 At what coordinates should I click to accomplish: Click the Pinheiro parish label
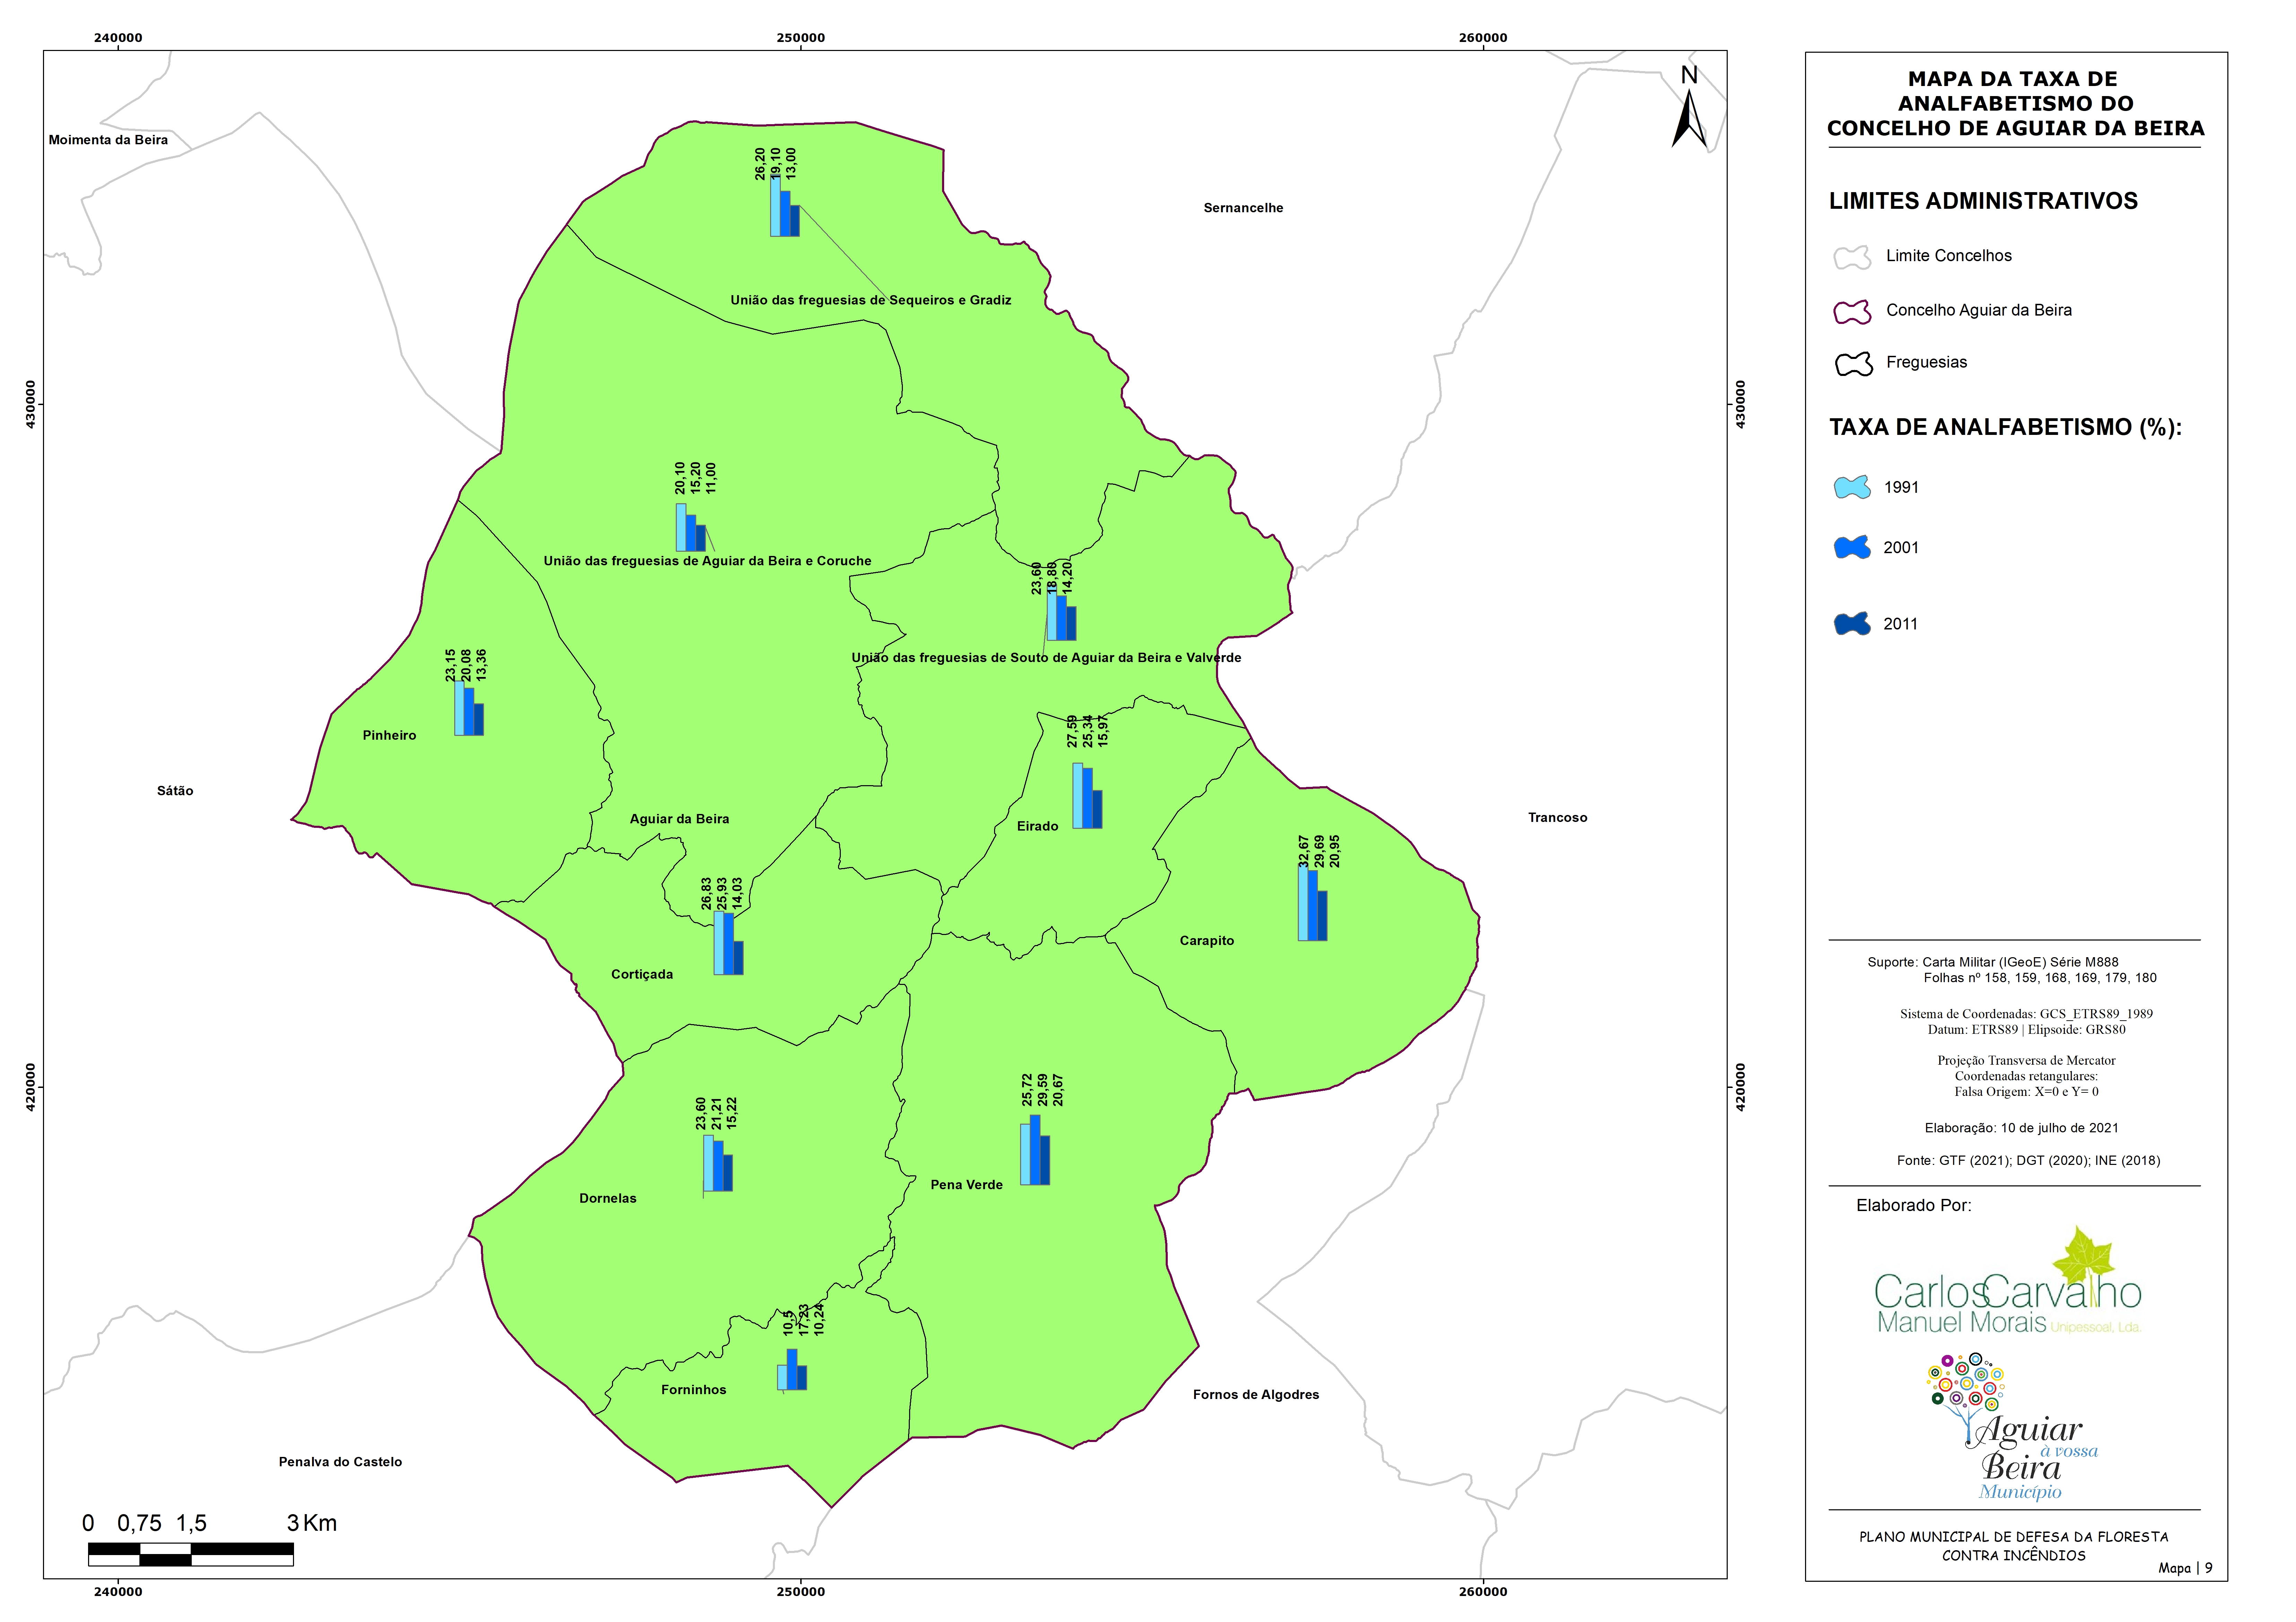point(389,735)
